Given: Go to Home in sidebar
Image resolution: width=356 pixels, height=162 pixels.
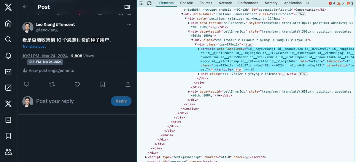Looking at the screenshot, I should (8, 23).
